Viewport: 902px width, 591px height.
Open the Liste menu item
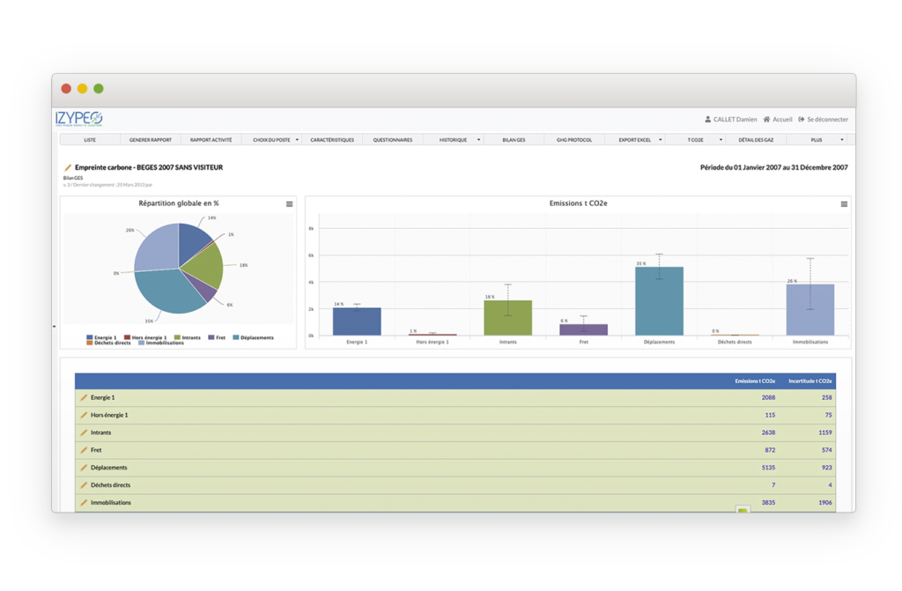click(x=91, y=140)
